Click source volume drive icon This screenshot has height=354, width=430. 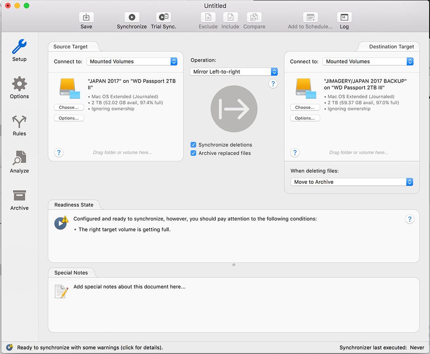(70, 88)
